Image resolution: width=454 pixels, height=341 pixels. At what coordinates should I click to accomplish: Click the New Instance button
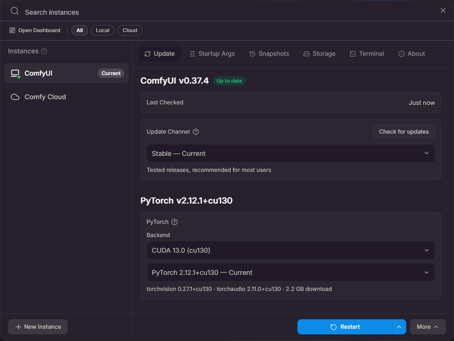click(x=38, y=327)
